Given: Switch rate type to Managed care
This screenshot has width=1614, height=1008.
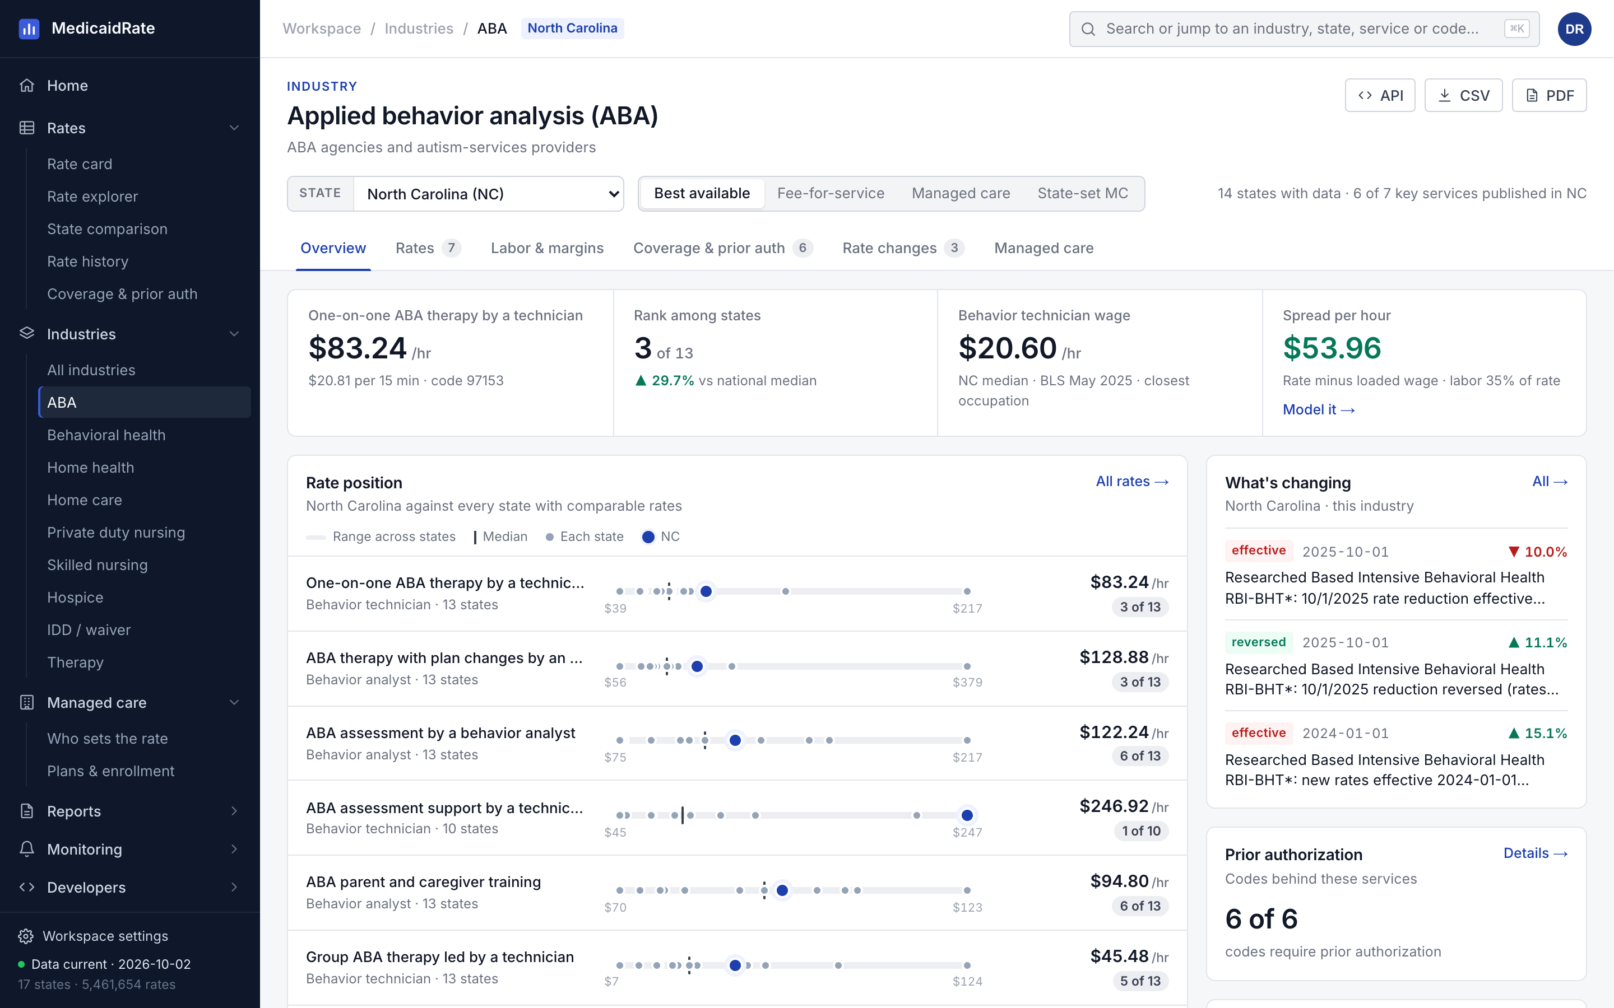Looking at the screenshot, I should click(x=961, y=193).
